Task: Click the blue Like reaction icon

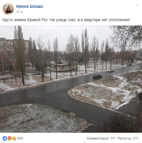Action: [5, 138]
